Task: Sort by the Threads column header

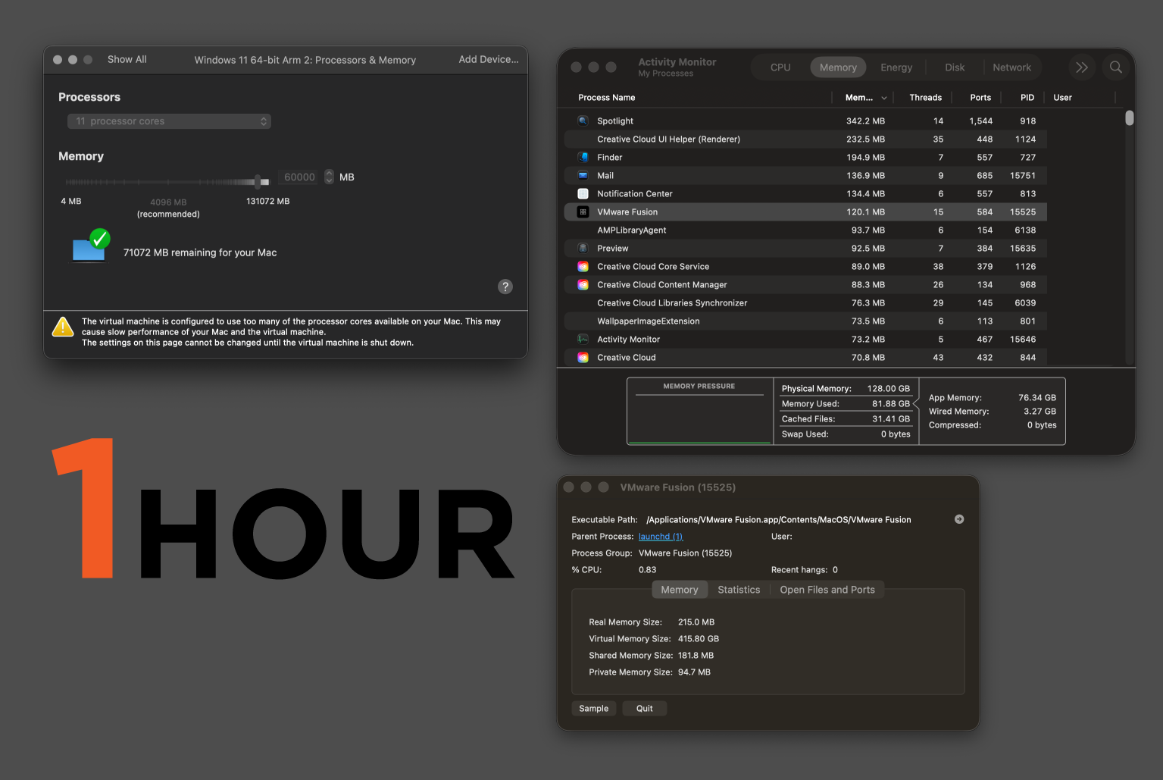Action: (926, 98)
